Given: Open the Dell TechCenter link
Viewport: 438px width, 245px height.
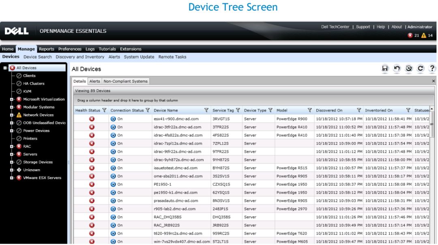Looking at the screenshot, I should pos(335,27).
